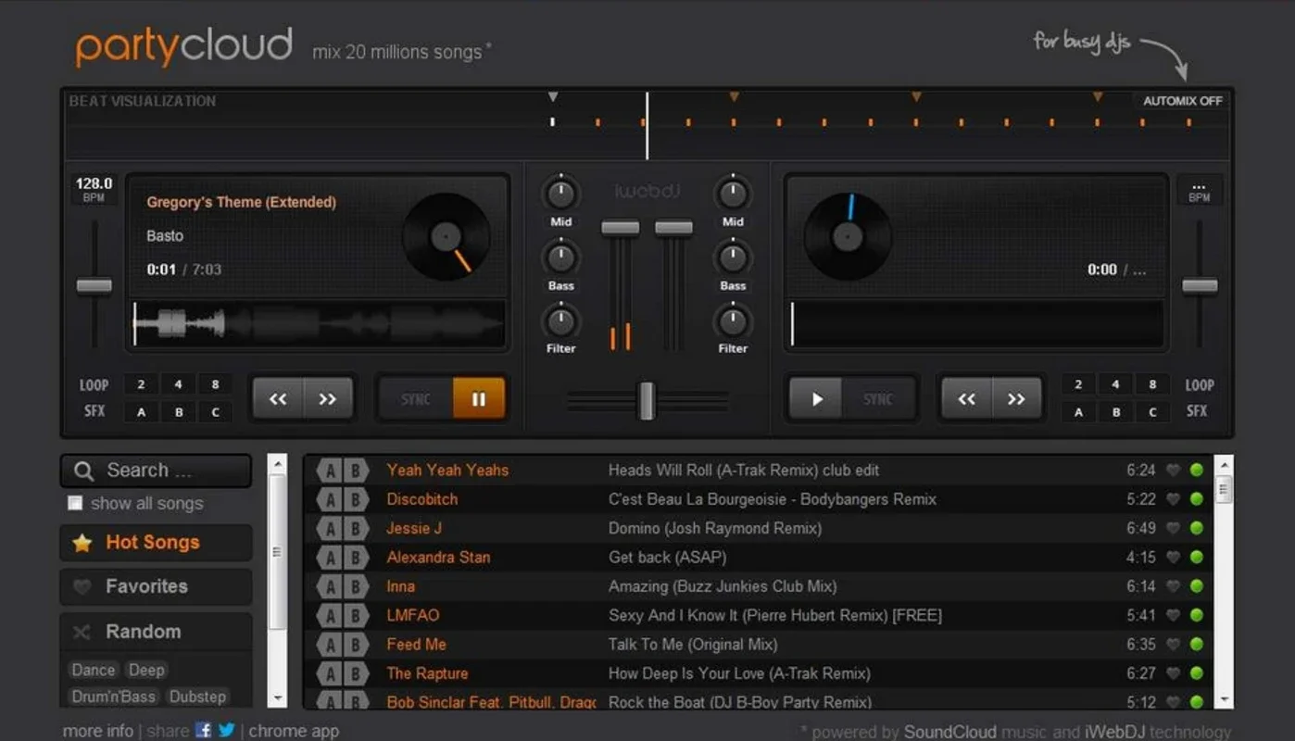Click the left deck waveform display
The width and height of the screenshot is (1295, 741).
[319, 323]
